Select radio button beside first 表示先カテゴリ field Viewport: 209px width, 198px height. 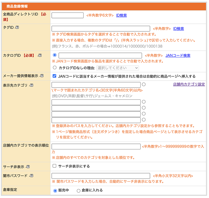point(144,84)
